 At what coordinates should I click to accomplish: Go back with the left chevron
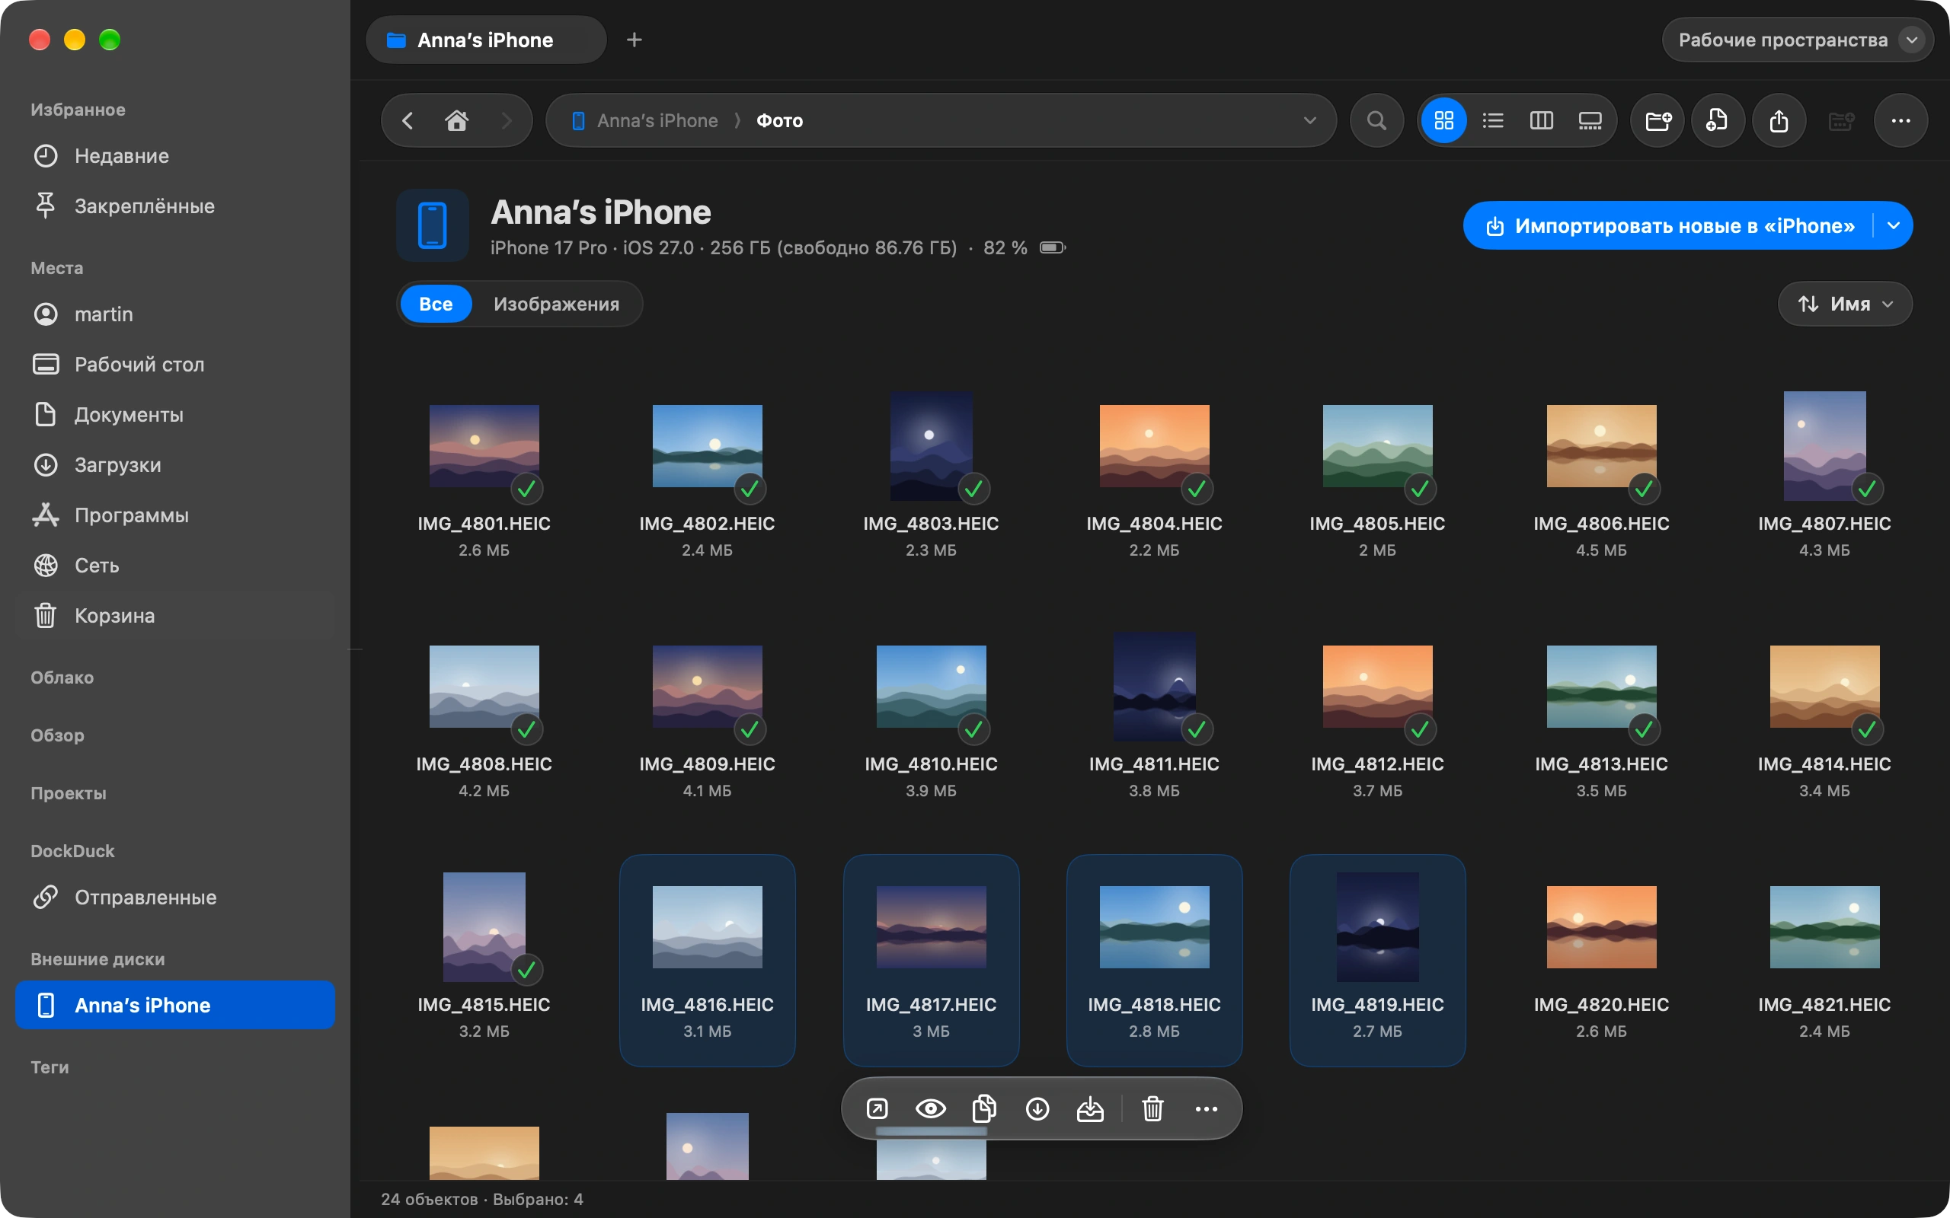[408, 121]
